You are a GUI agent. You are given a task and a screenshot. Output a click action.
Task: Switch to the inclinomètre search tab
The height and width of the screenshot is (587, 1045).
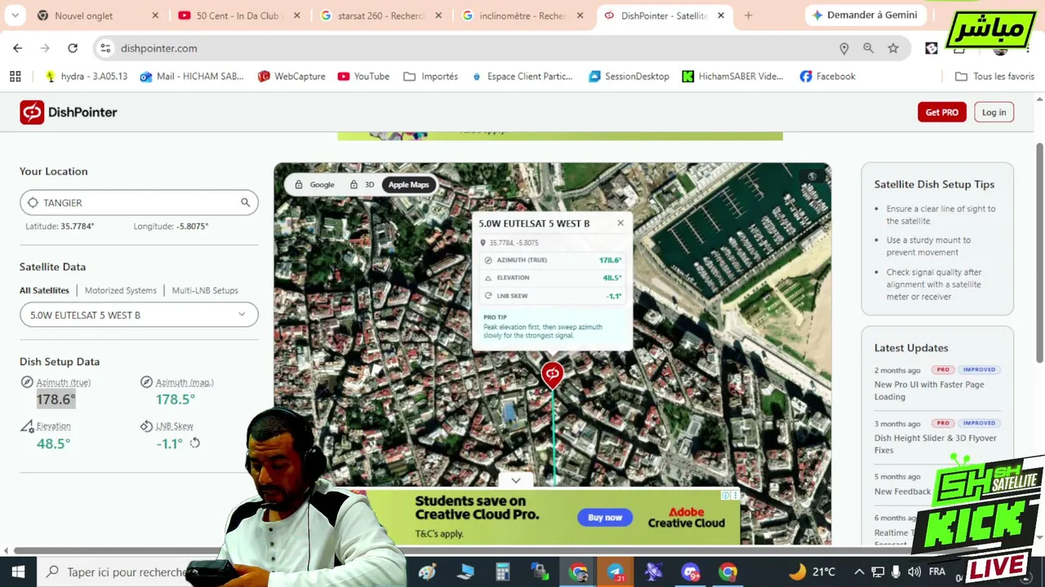(x=523, y=15)
